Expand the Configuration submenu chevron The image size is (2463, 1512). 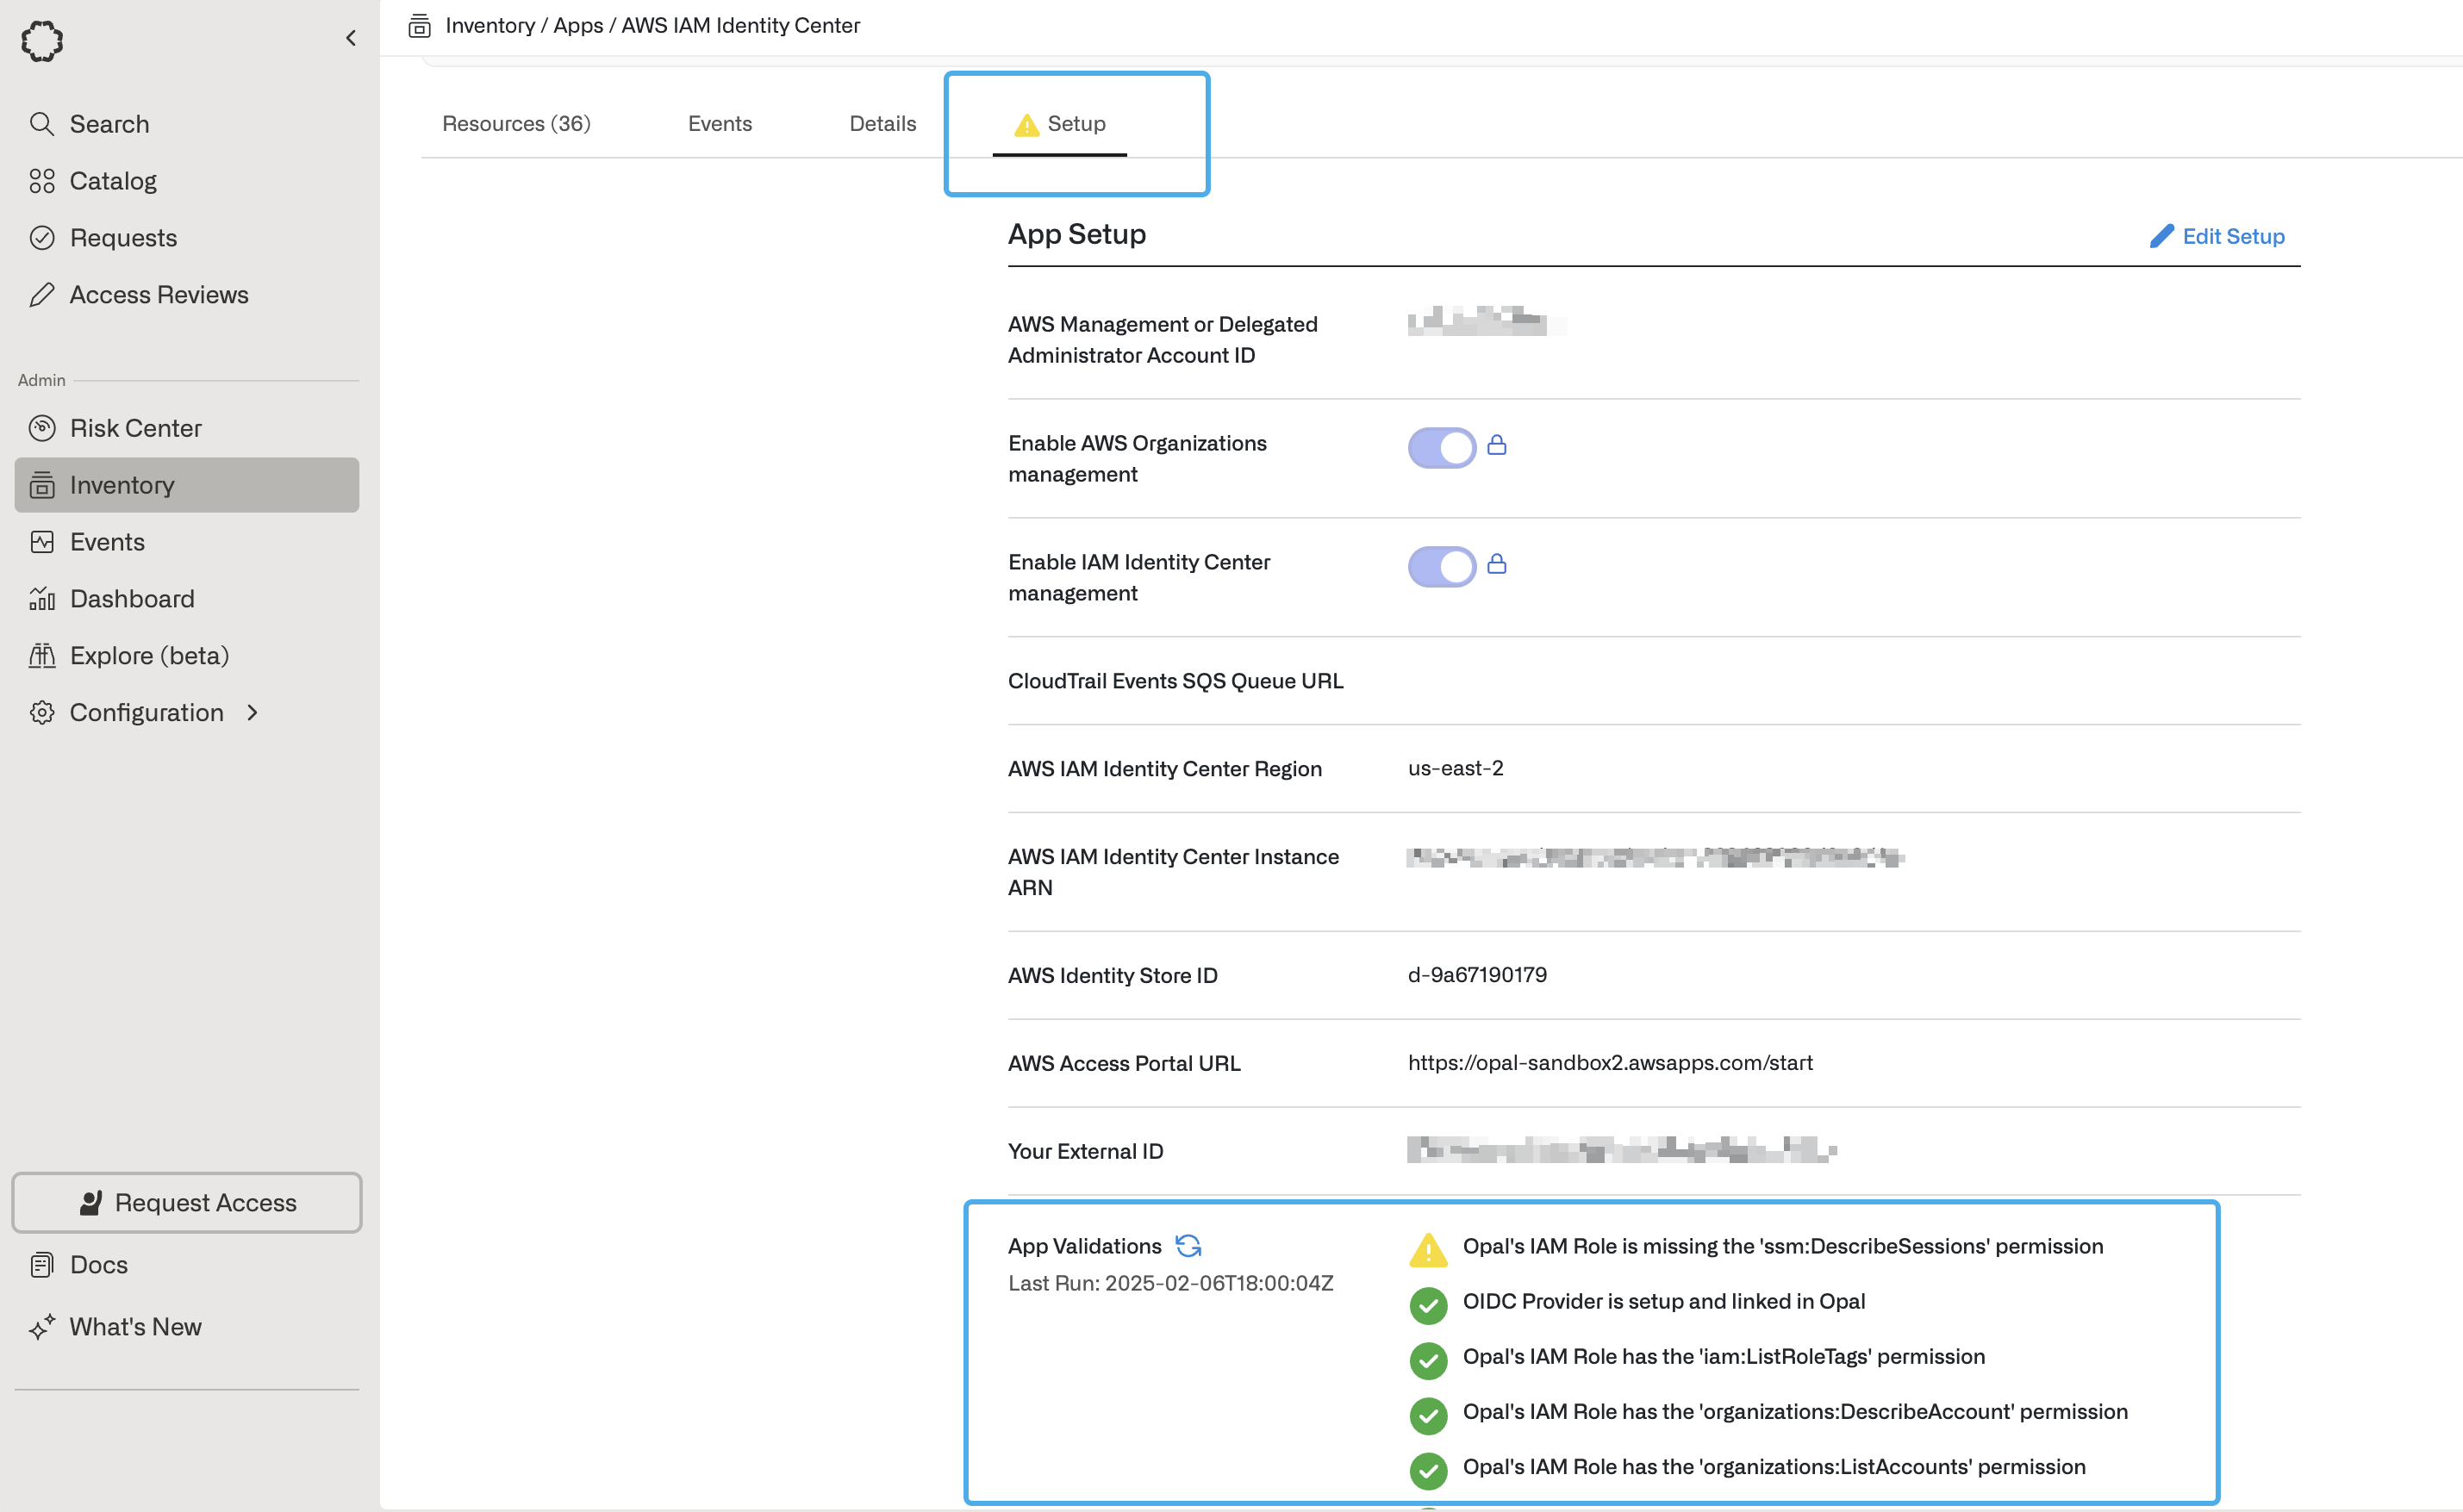click(x=252, y=713)
